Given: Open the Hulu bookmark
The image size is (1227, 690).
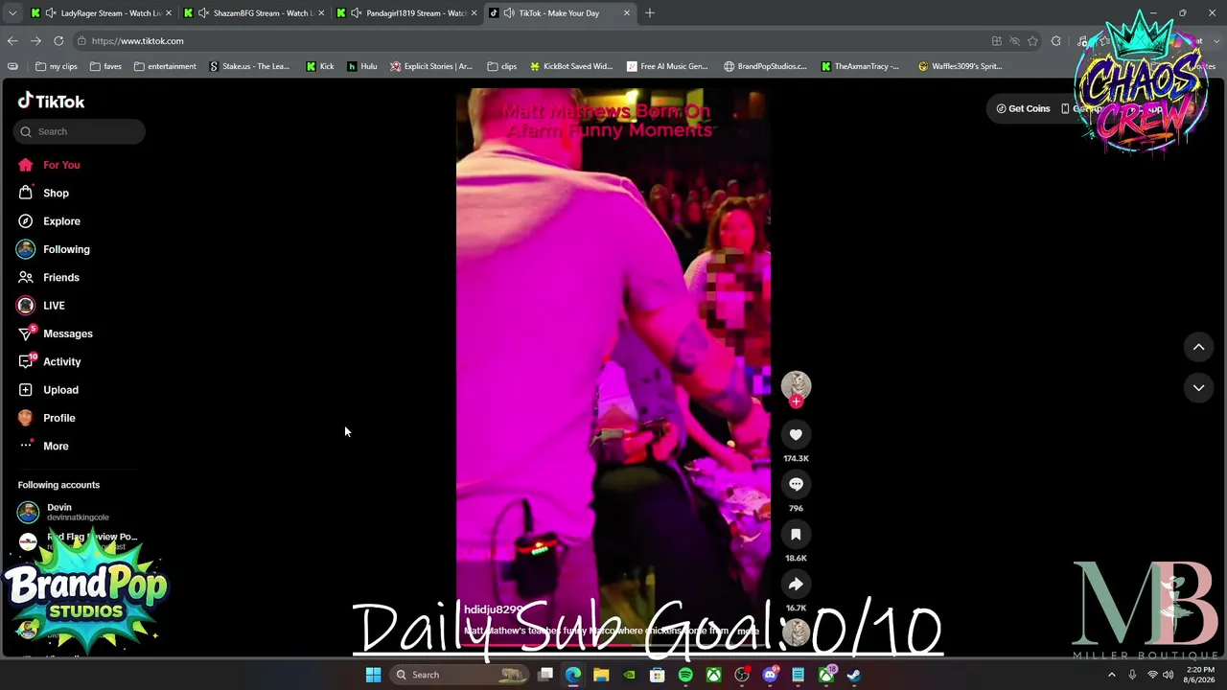Looking at the screenshot, I should pyautogui.click(x=362, y=66).
